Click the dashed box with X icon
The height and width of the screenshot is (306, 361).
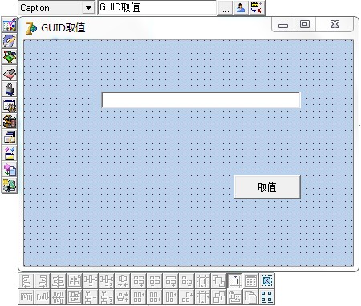pos(267,281)
